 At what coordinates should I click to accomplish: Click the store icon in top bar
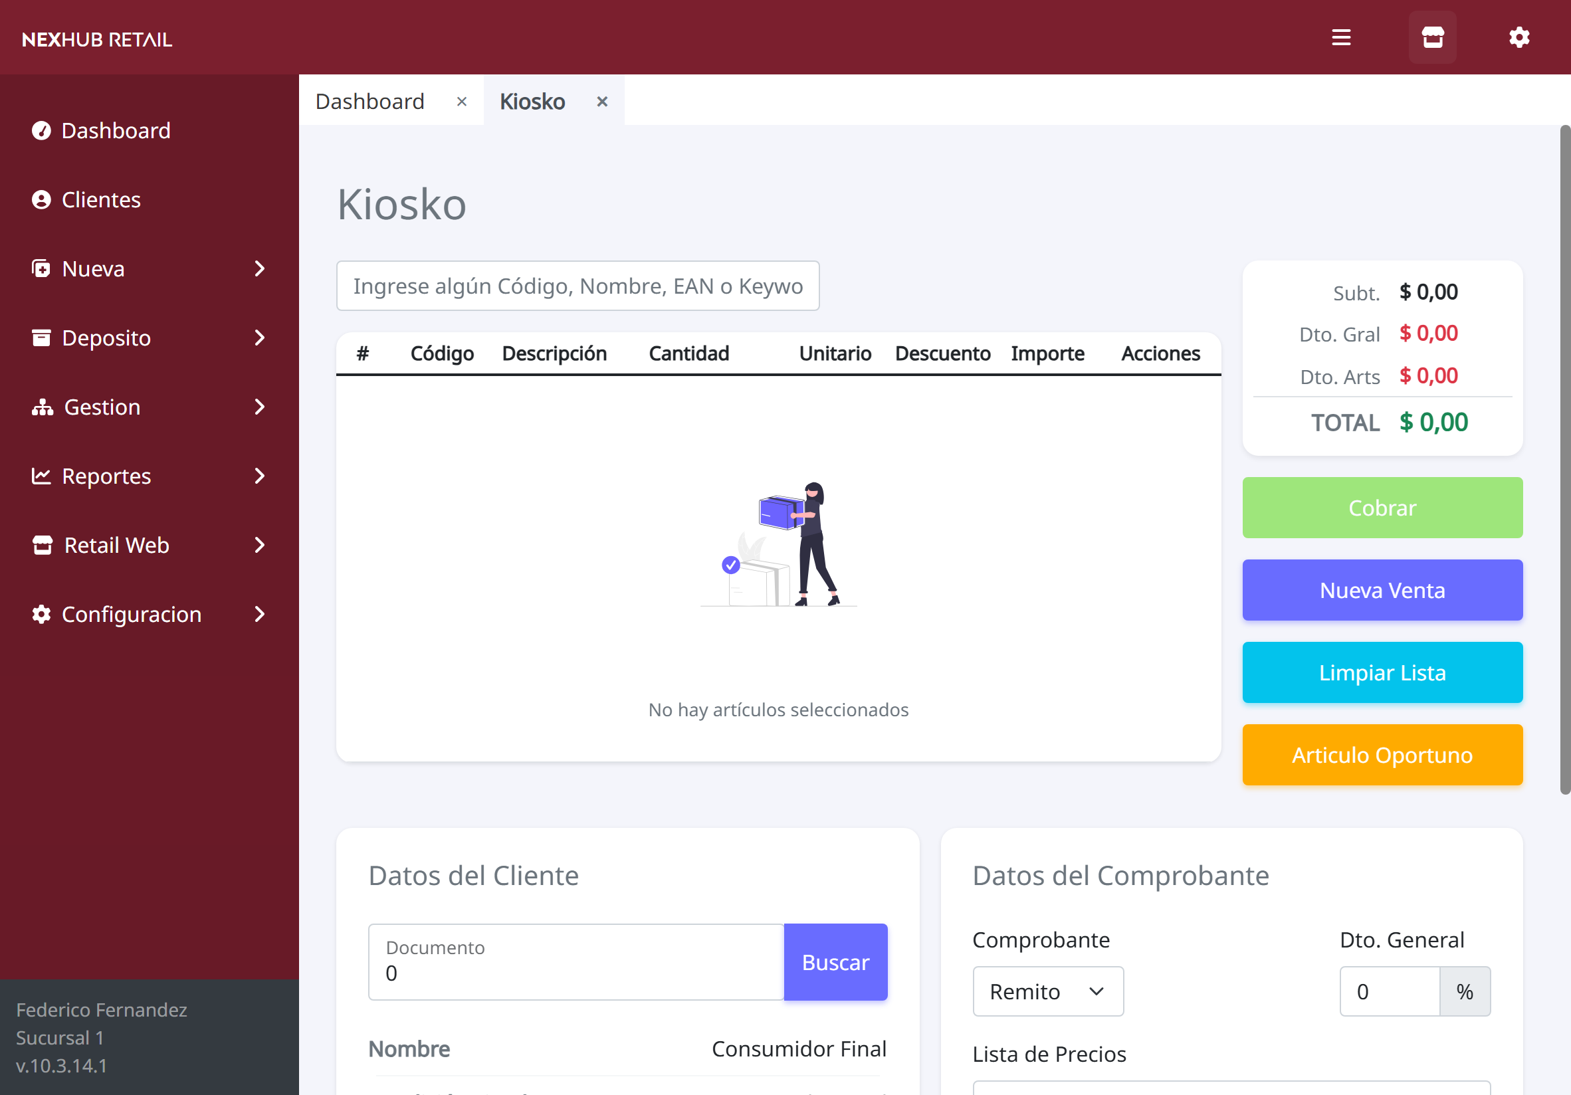(1432, 38)
